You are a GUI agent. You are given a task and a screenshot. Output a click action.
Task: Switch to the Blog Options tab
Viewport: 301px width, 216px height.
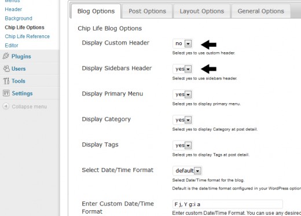tap(96, 11)
